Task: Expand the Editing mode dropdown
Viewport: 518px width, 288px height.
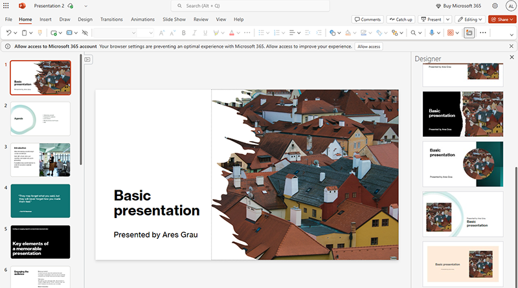Action: point(470,19)
